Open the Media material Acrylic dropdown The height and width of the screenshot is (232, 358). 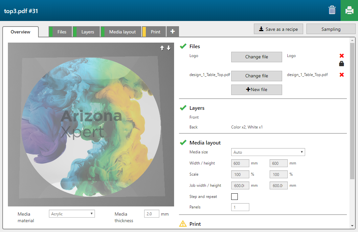72,214
